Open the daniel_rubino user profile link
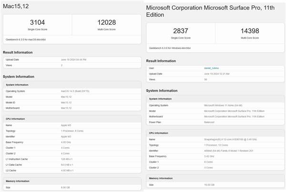The height and width of the screenshot is (192, 286). tap(210, 69)
